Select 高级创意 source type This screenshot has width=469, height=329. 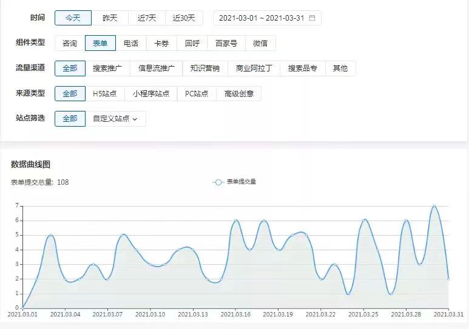238,93
